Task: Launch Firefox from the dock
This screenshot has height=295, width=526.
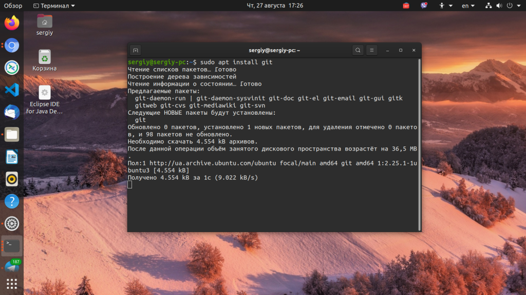Action: coord(11,23)
